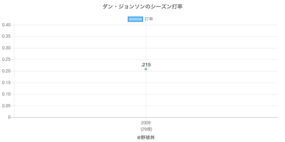Image resolution: width=285 pixels, height=142 pixels.
Task: Click the .215 data value label
Action: point(146,65)
